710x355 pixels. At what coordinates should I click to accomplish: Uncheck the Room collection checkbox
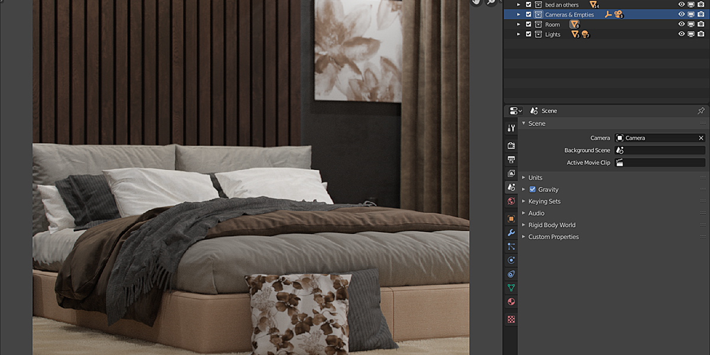[x=528, y=24]
